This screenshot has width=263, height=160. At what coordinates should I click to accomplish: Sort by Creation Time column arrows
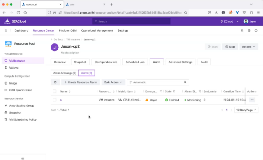pos(243,91)
